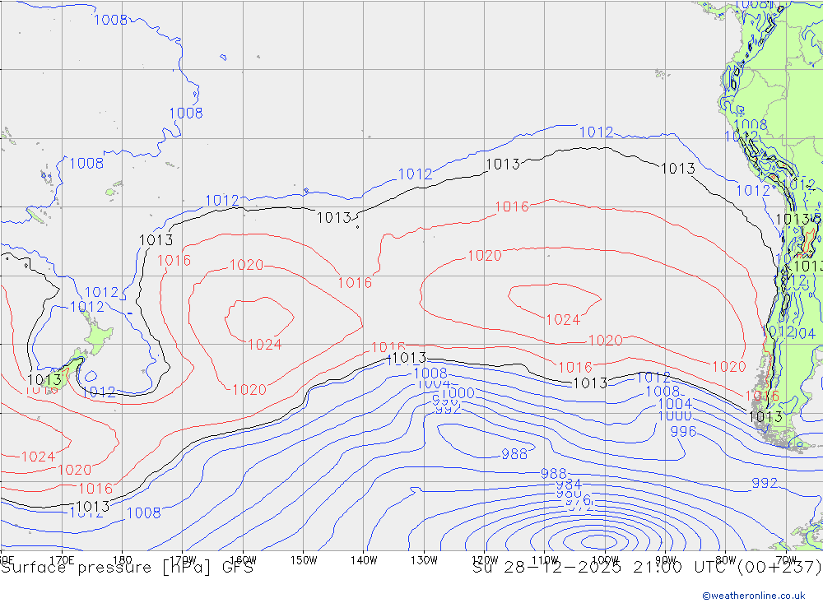Click the 130W longitude label
The image size is (823, 603).
pos(424,560)
